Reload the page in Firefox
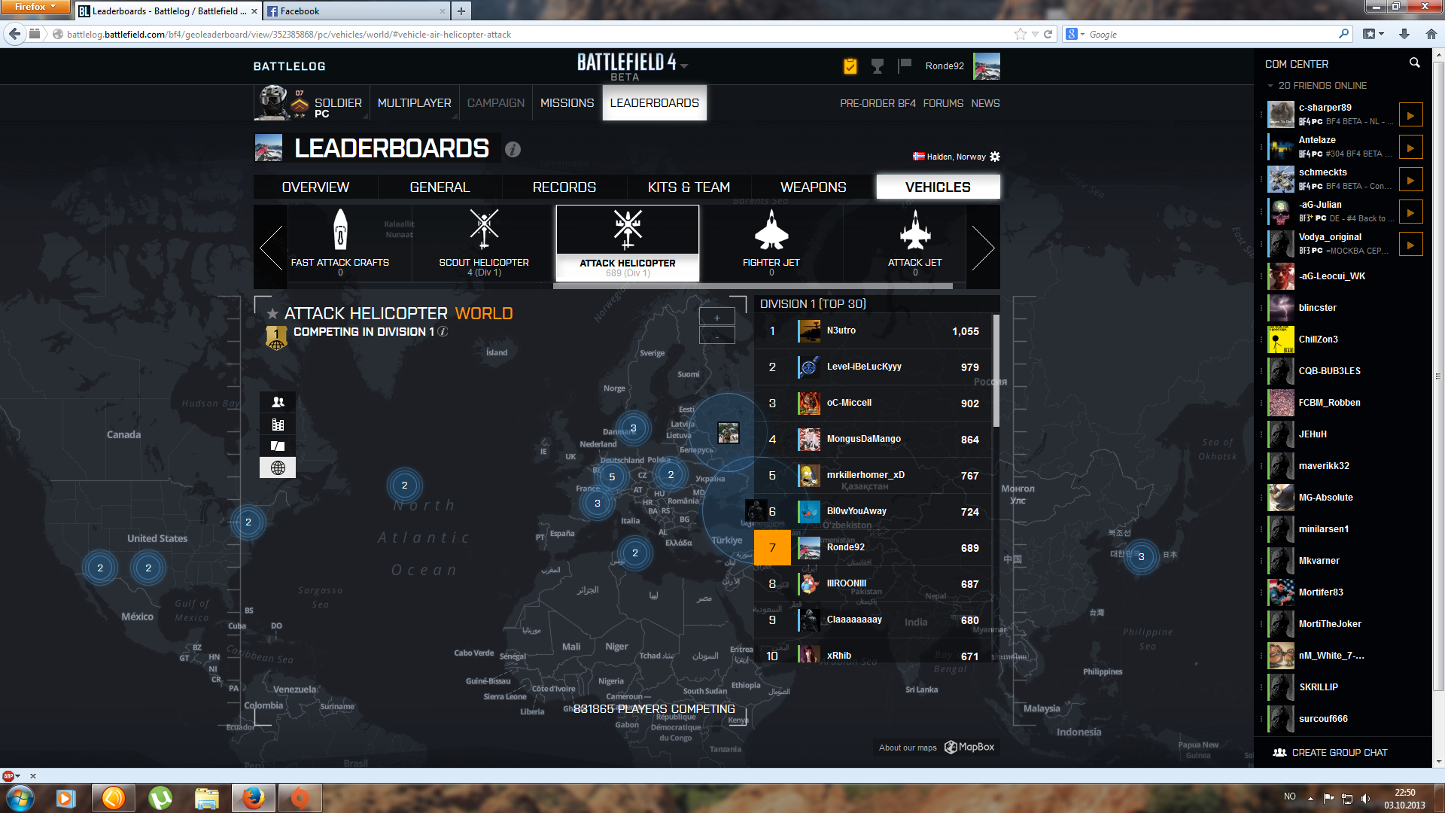The height and width of the screenshot is (813, 1445). tap(1048, 34)
